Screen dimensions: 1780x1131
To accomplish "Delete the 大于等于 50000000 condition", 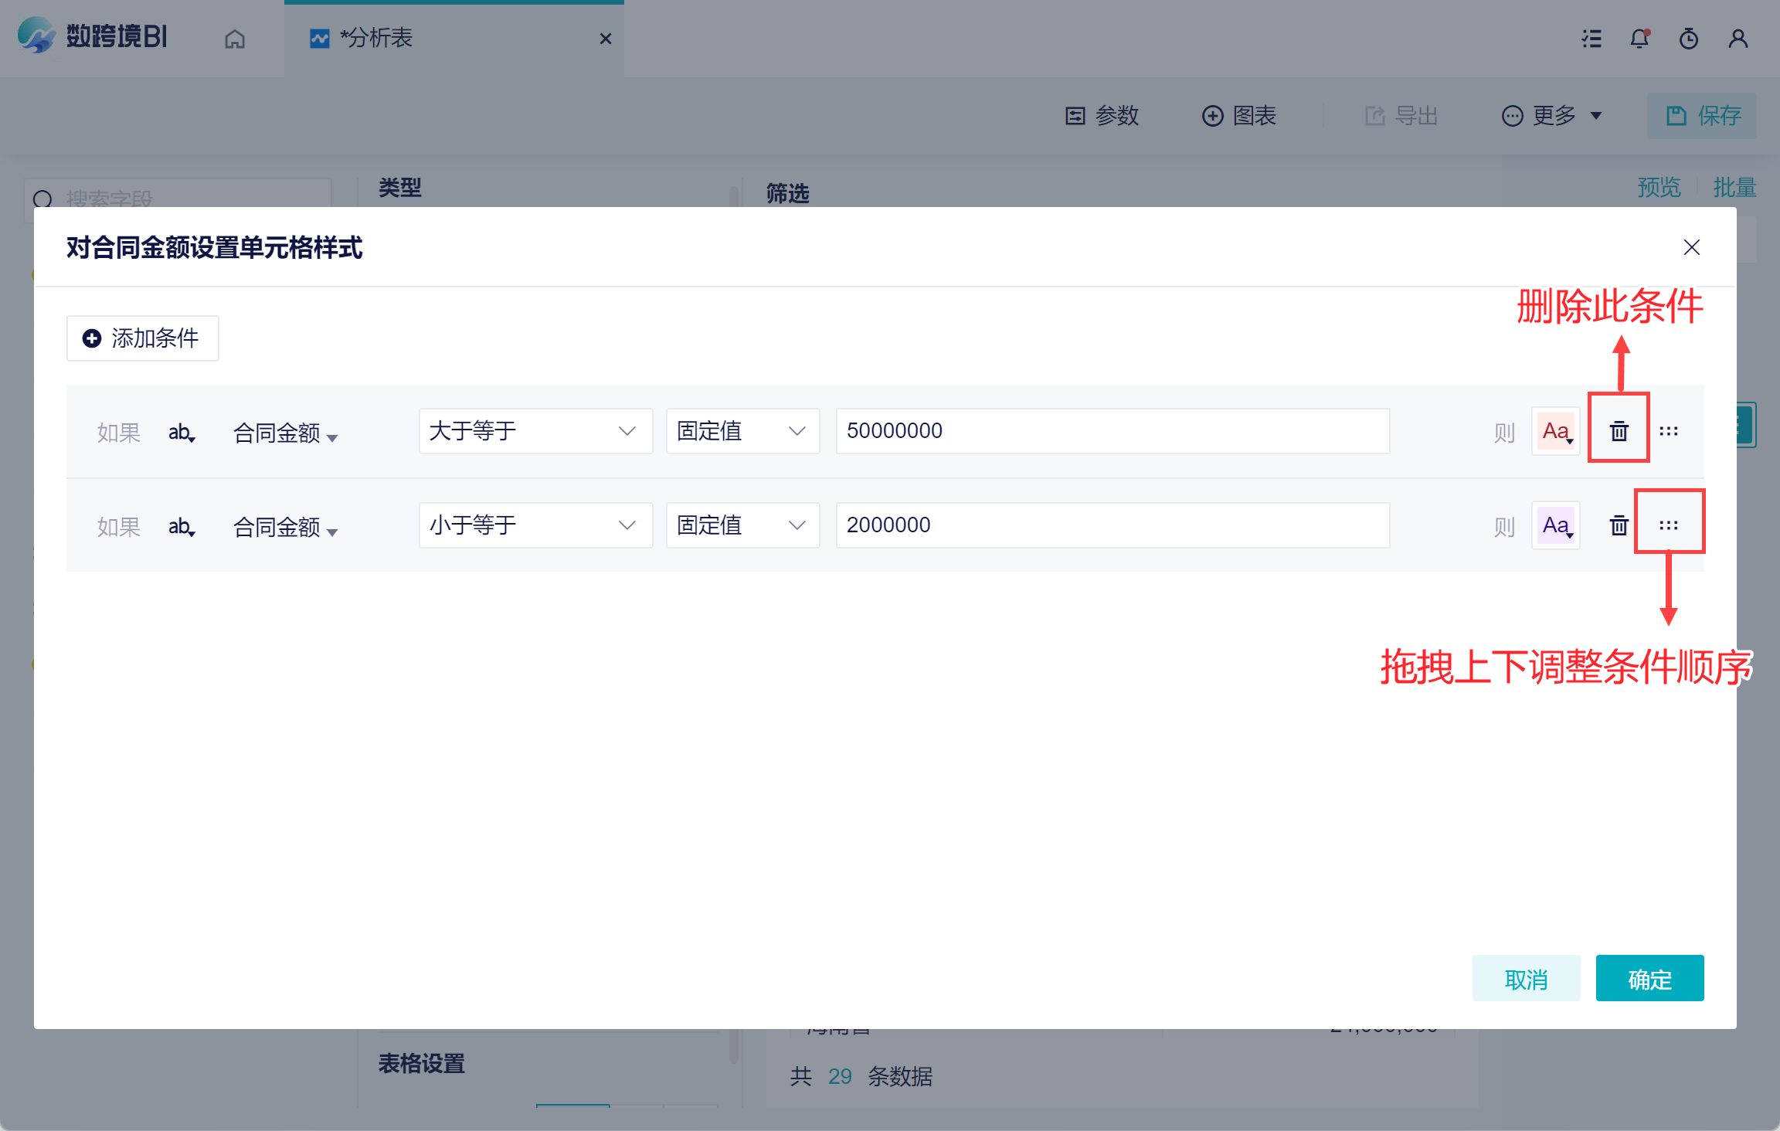I will (1619, 431).
